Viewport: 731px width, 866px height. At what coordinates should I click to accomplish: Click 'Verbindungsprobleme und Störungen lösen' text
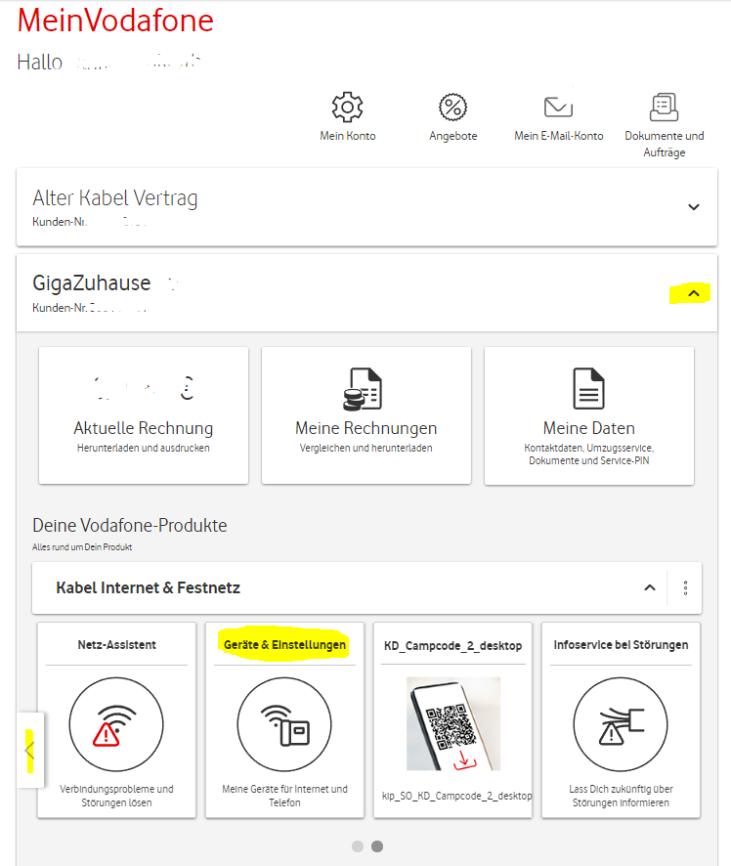click(116, 796)
